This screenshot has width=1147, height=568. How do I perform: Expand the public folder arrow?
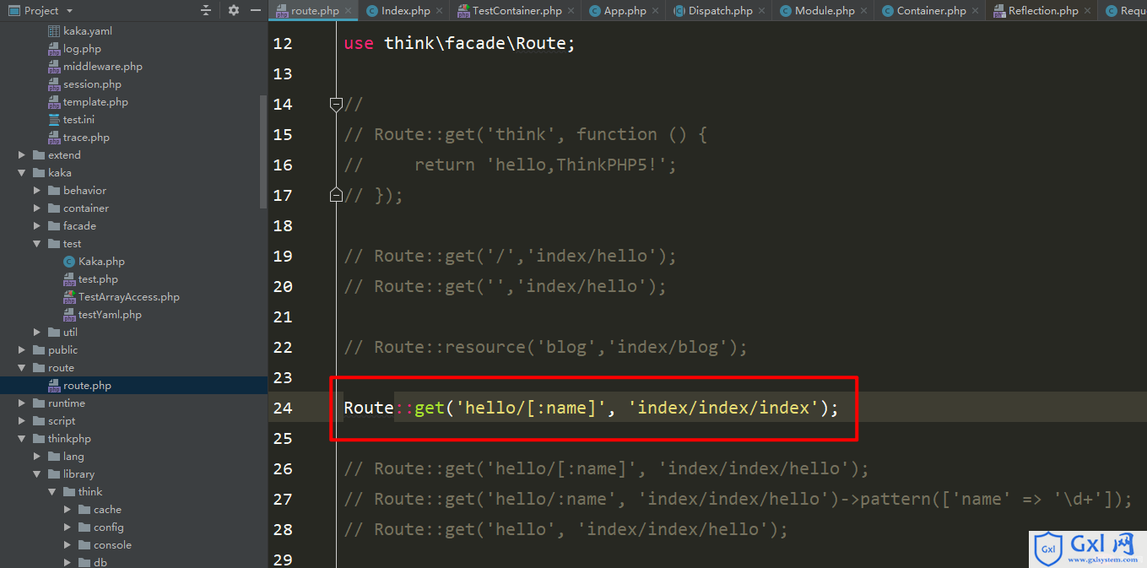[22, 350]
